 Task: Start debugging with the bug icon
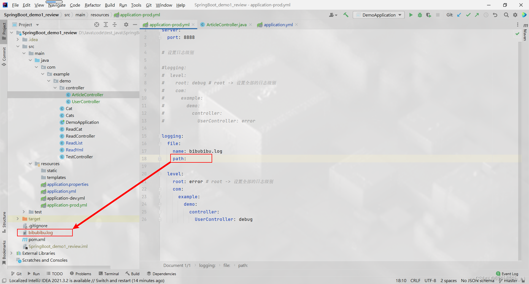(420, 15)
